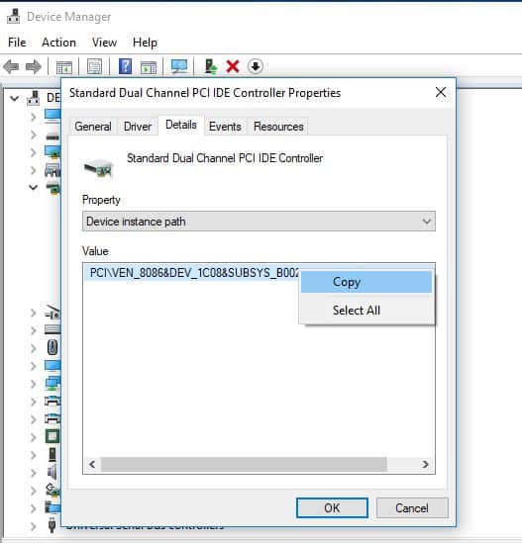Screen dimensions: 522x543
Task: Select the speaker sound icon in the tree
Action: click(x=52, y=473)
